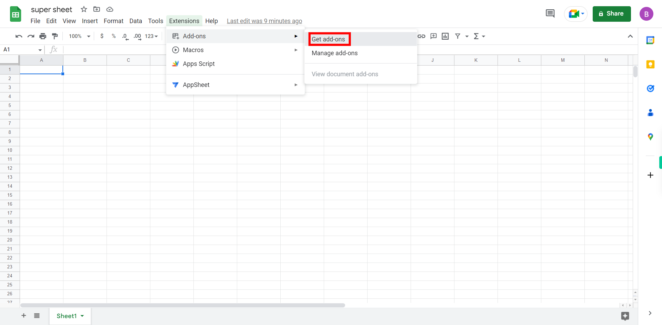Open the View menu
The image size is (662, 325).
69,21
